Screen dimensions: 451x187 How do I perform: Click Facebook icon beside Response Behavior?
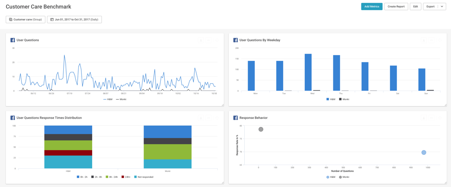[235, 118]
